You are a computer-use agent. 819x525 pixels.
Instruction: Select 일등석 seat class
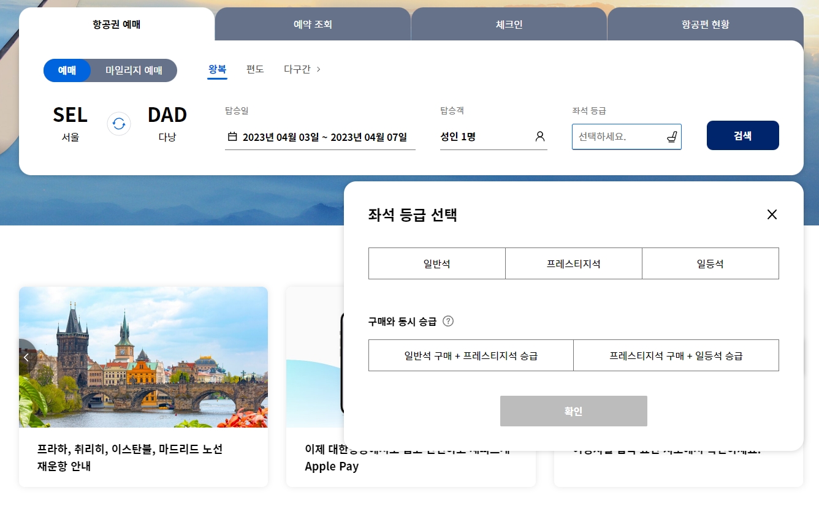(710, 263)
